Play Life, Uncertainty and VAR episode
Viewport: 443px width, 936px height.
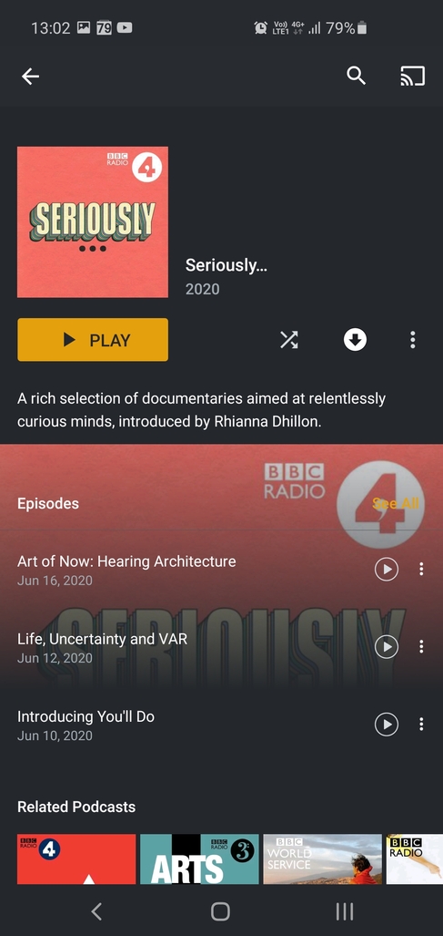(x=387, y=646)
